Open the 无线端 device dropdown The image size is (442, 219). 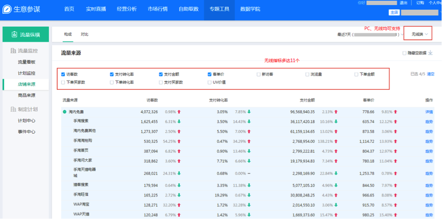(419, 34)
